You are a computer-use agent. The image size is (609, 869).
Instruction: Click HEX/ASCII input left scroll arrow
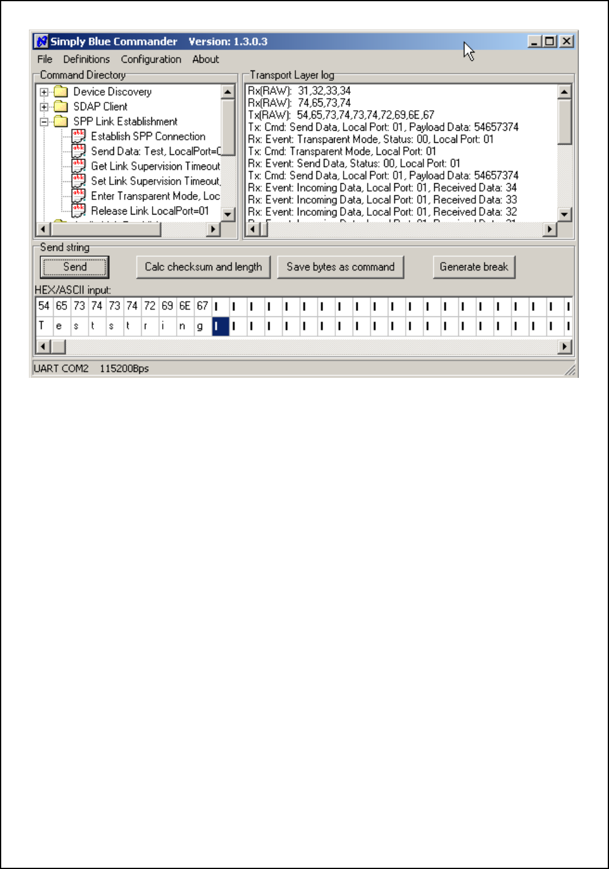(x=42, y=347)
